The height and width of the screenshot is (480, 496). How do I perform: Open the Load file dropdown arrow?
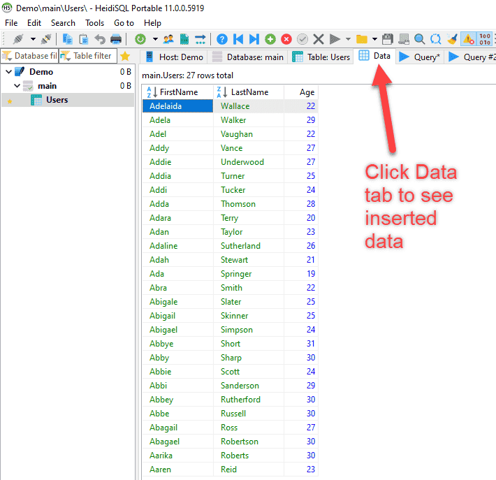pyautogui.click(x=375, y=39)
